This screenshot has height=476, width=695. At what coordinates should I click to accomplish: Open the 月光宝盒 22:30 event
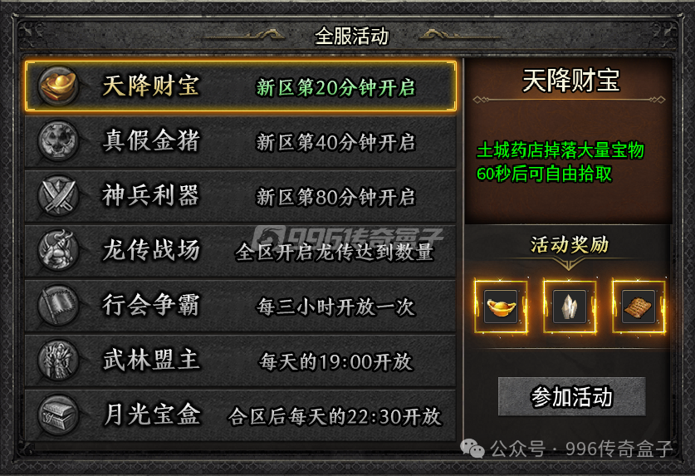click(240, 415)
